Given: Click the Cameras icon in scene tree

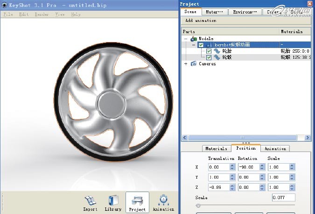Looking at the screenshot, I should (194, 64).
